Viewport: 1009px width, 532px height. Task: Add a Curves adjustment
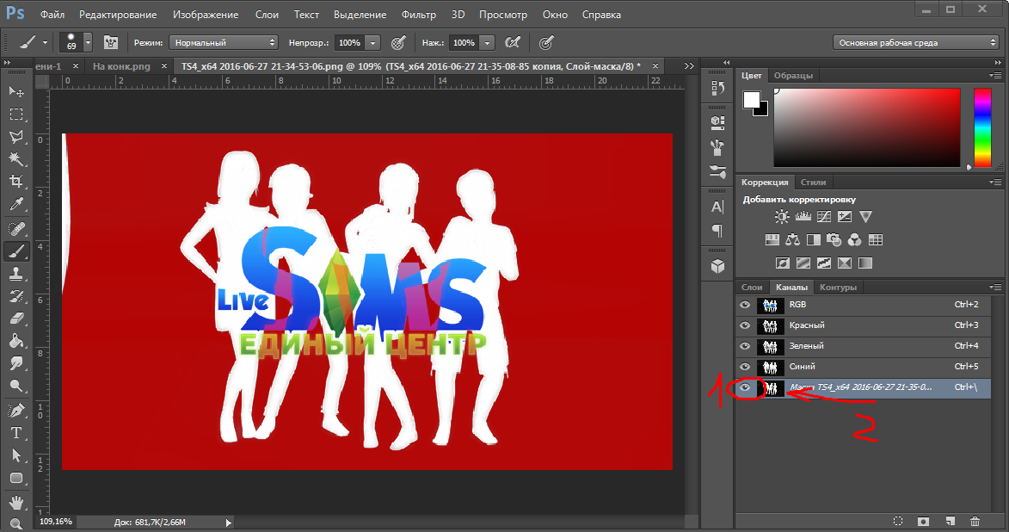pos(824,217)
